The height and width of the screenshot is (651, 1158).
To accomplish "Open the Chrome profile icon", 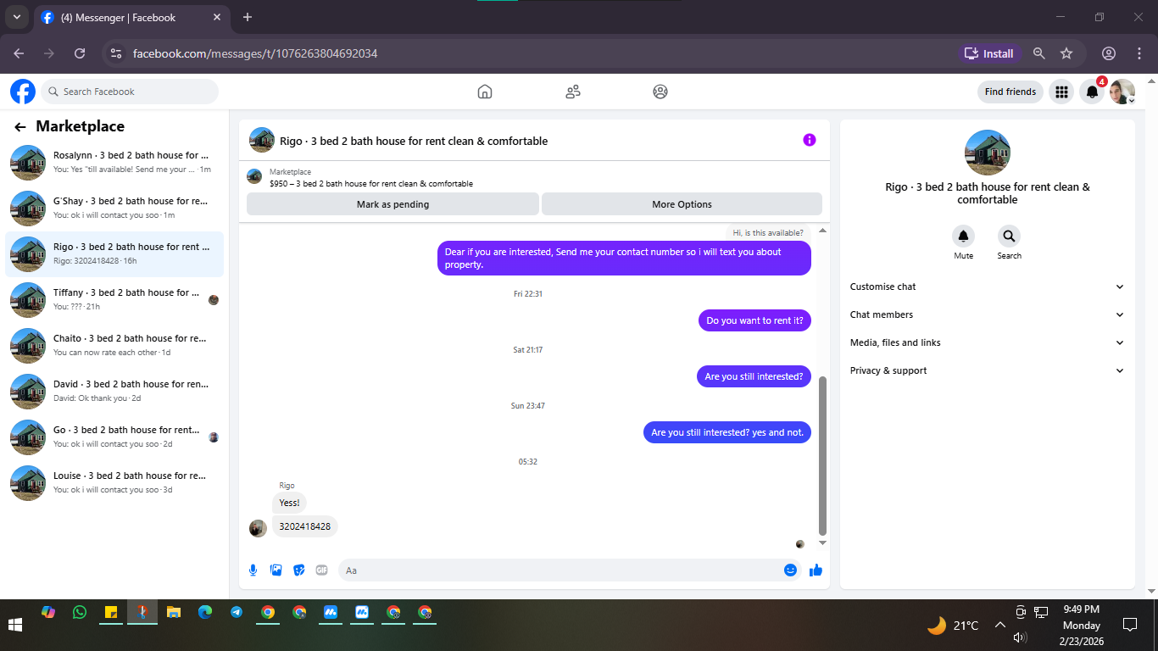I will coord(1109,53).
